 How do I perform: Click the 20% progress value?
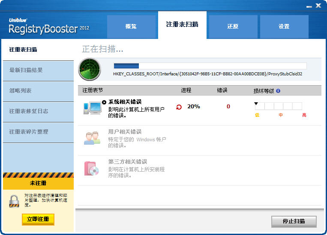194,107
